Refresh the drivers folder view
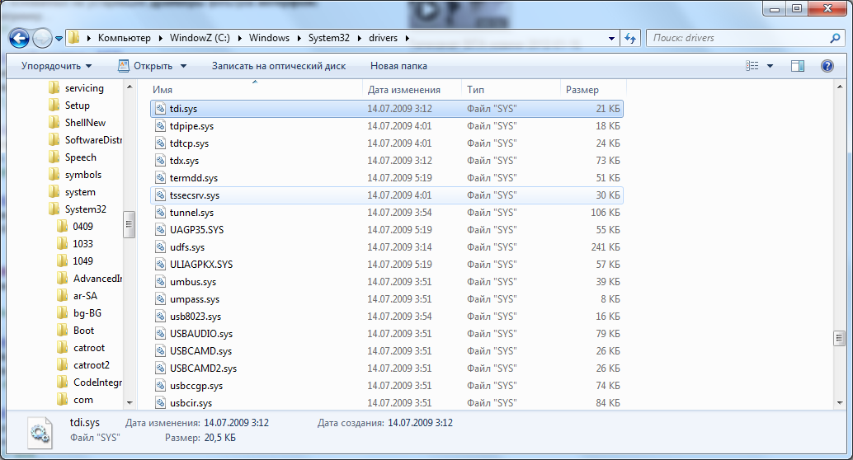 click(630, 38)
